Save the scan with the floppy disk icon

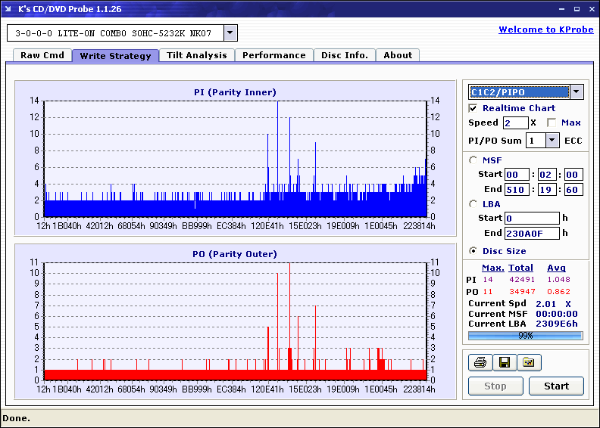pos(504,363)
